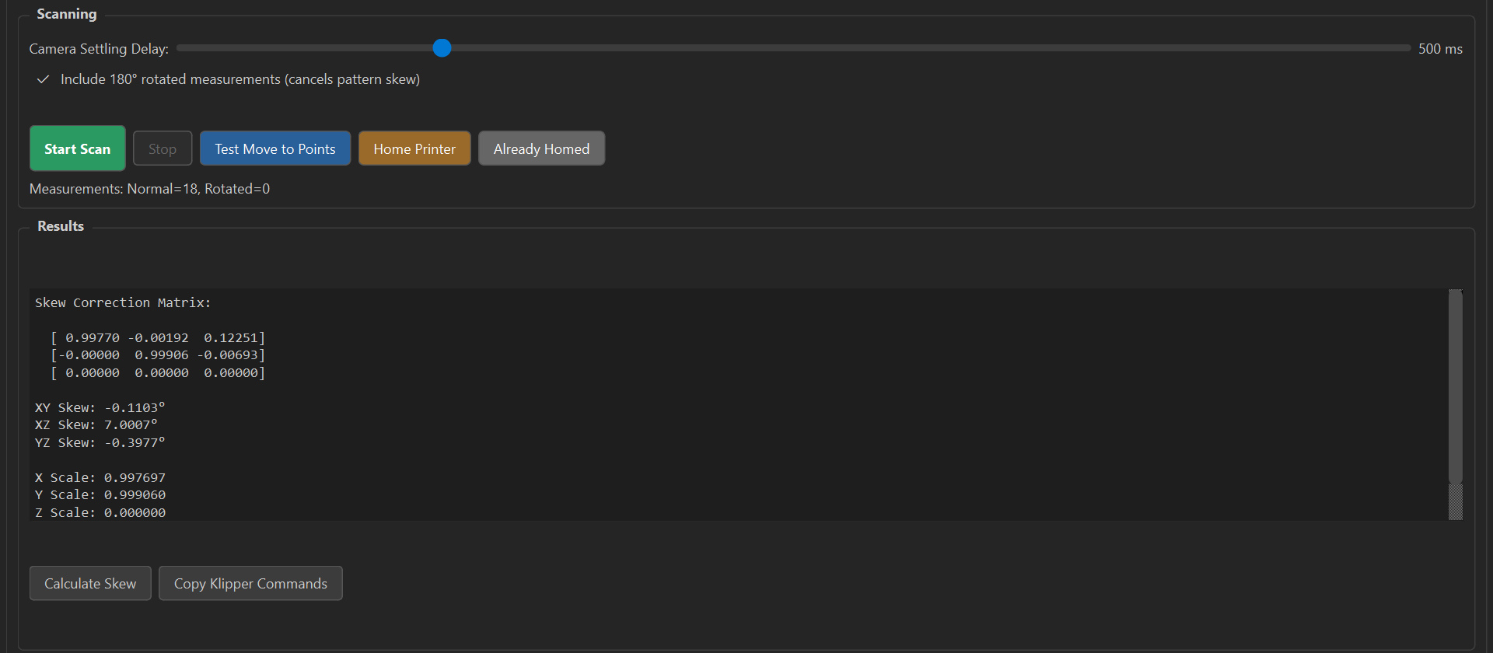This screenshot has width=1493, height=653.
Task: Click the Results group title
Action: click(x=61, y=226)
